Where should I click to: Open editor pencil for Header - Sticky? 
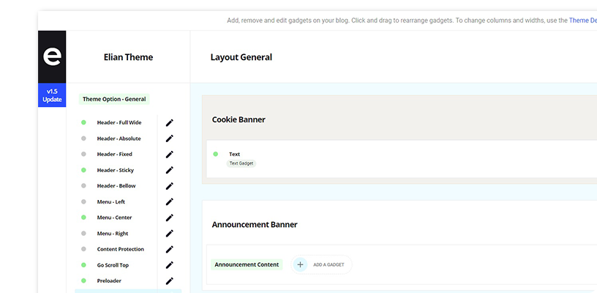click(x=170, y=171)
